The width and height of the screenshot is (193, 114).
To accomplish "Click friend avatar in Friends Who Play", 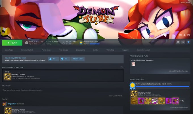I will 133,64.
